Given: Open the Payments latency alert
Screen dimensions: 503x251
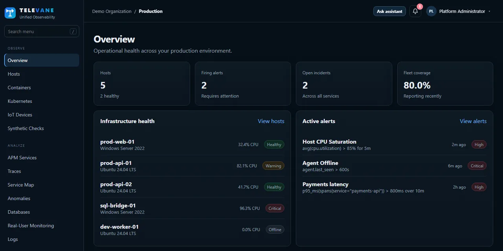Looking at the screenshot, I should pos(395,187).
